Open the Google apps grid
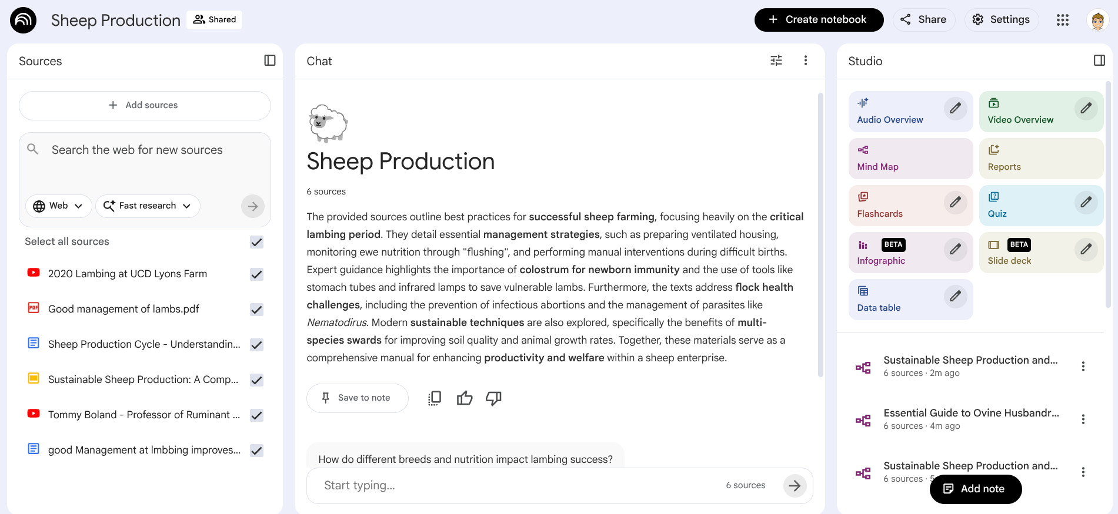 [1062, 20]
